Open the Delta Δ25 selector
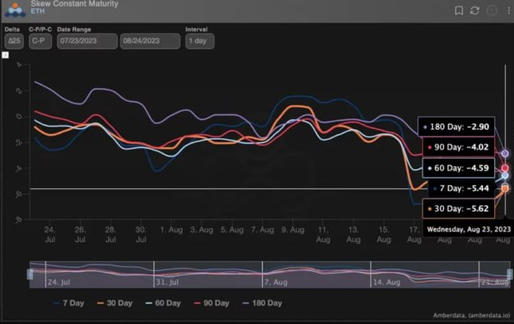514x324 pixels. (x=14, y=41)
